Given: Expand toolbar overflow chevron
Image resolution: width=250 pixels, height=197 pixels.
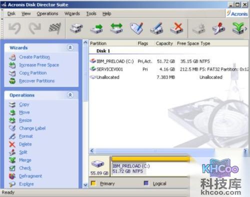Looking at the screenshot, I should (x=246, y=28).
